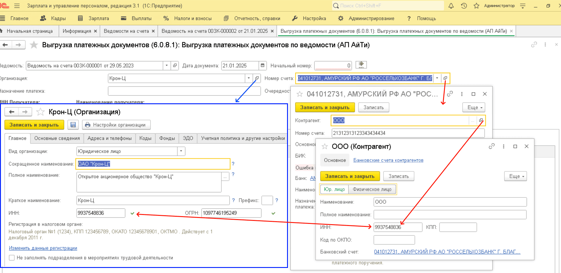Image resolution: width=561 pixels, height=273 pixels.
Task: Click the Настройки организации button
Action: (116, 125)
